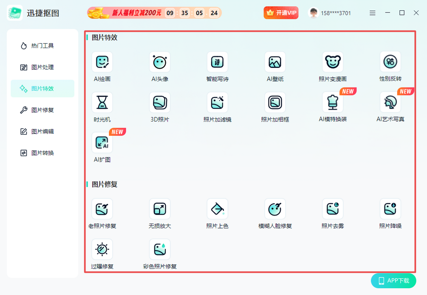The height and width of the screenshot is (295, 427).
Task: Open the 时光机 hourglass tool
Action: click(x=102, y=102)
